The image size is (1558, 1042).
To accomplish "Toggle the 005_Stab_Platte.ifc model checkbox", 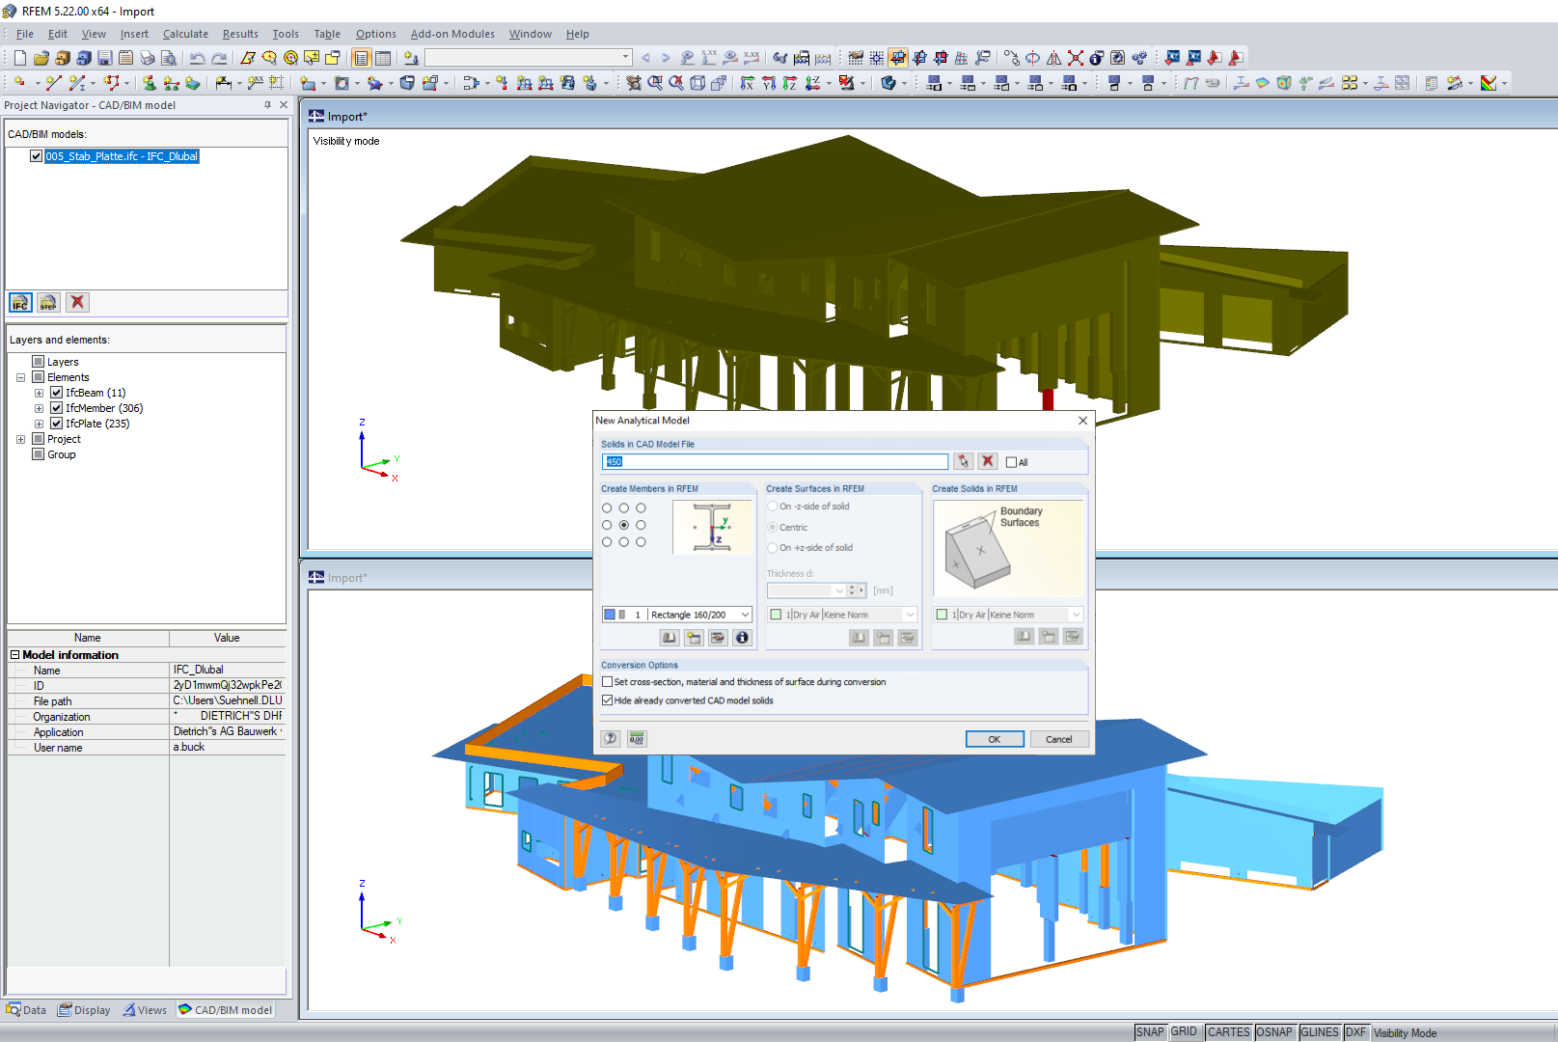I will [x=36, y=156].
